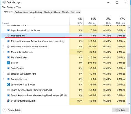
Task: Select the SmartScreen process name
Action: point(17,68)
